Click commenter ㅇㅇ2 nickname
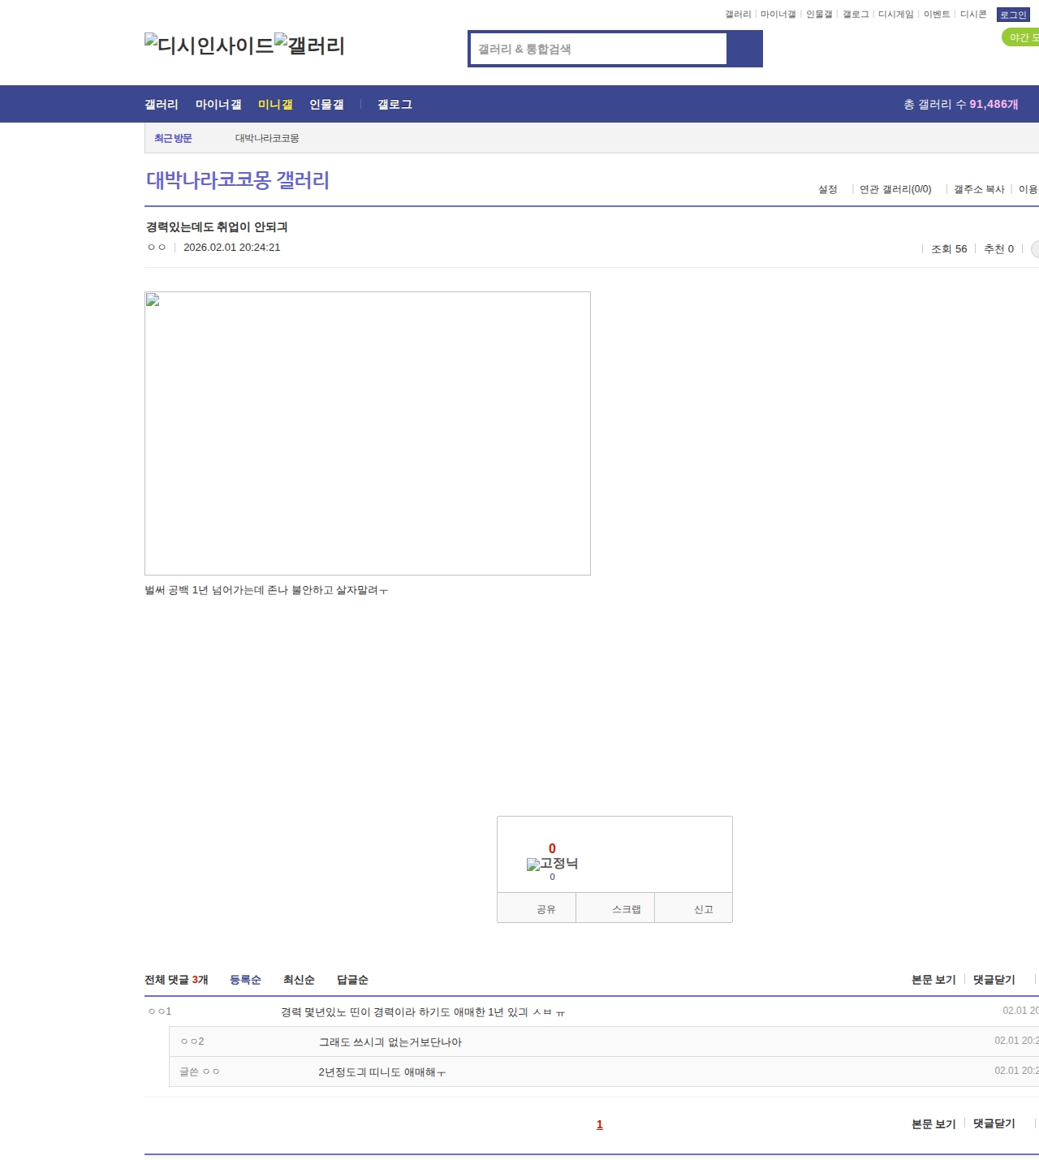1039x1160 pixels. tap(192, 1041)
